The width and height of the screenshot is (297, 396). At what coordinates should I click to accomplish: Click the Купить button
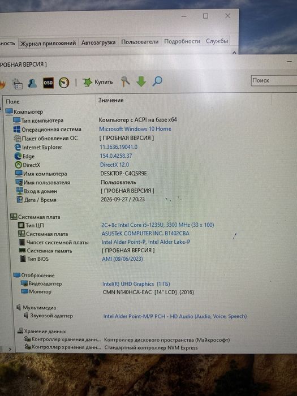[97, 82]
